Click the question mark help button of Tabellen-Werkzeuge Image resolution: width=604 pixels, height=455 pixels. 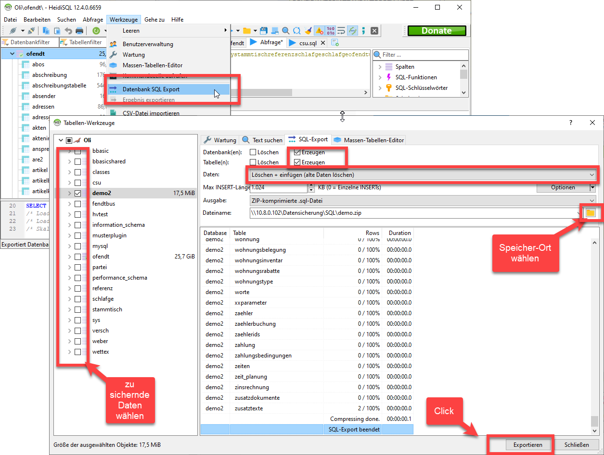(x=571, y=123)
